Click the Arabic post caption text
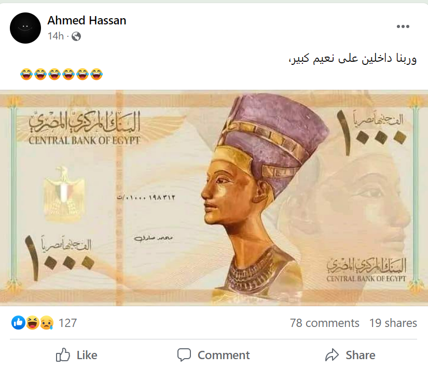428x369 pixels. [x=352, y=59]
